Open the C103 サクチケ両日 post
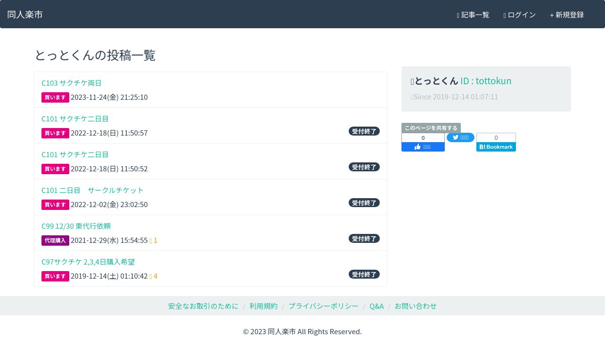The image size is (605, 337). point(72,83)
